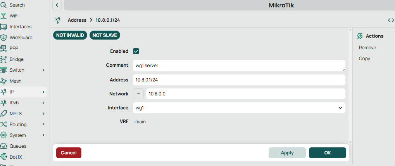Collapse sidebar with back arrow button
The width and height of the screenshot is (395, 166).
pyautogui.click(x=57, y=5)
